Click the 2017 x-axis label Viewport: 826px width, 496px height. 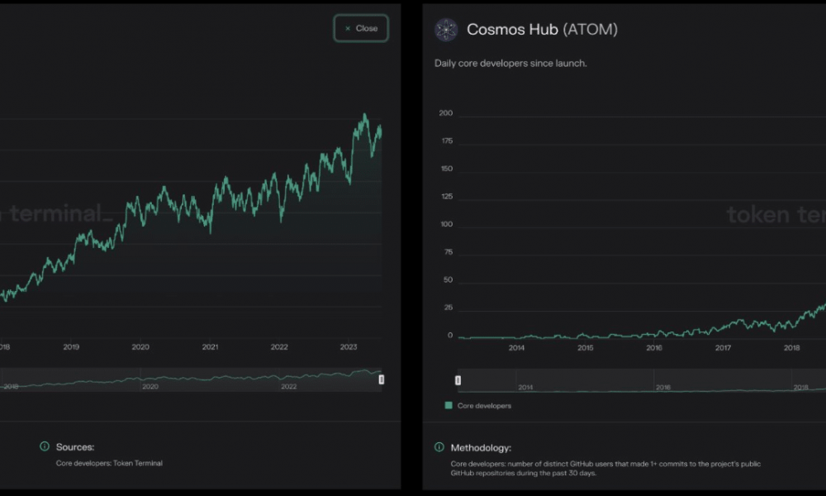[x=724, y=348]
